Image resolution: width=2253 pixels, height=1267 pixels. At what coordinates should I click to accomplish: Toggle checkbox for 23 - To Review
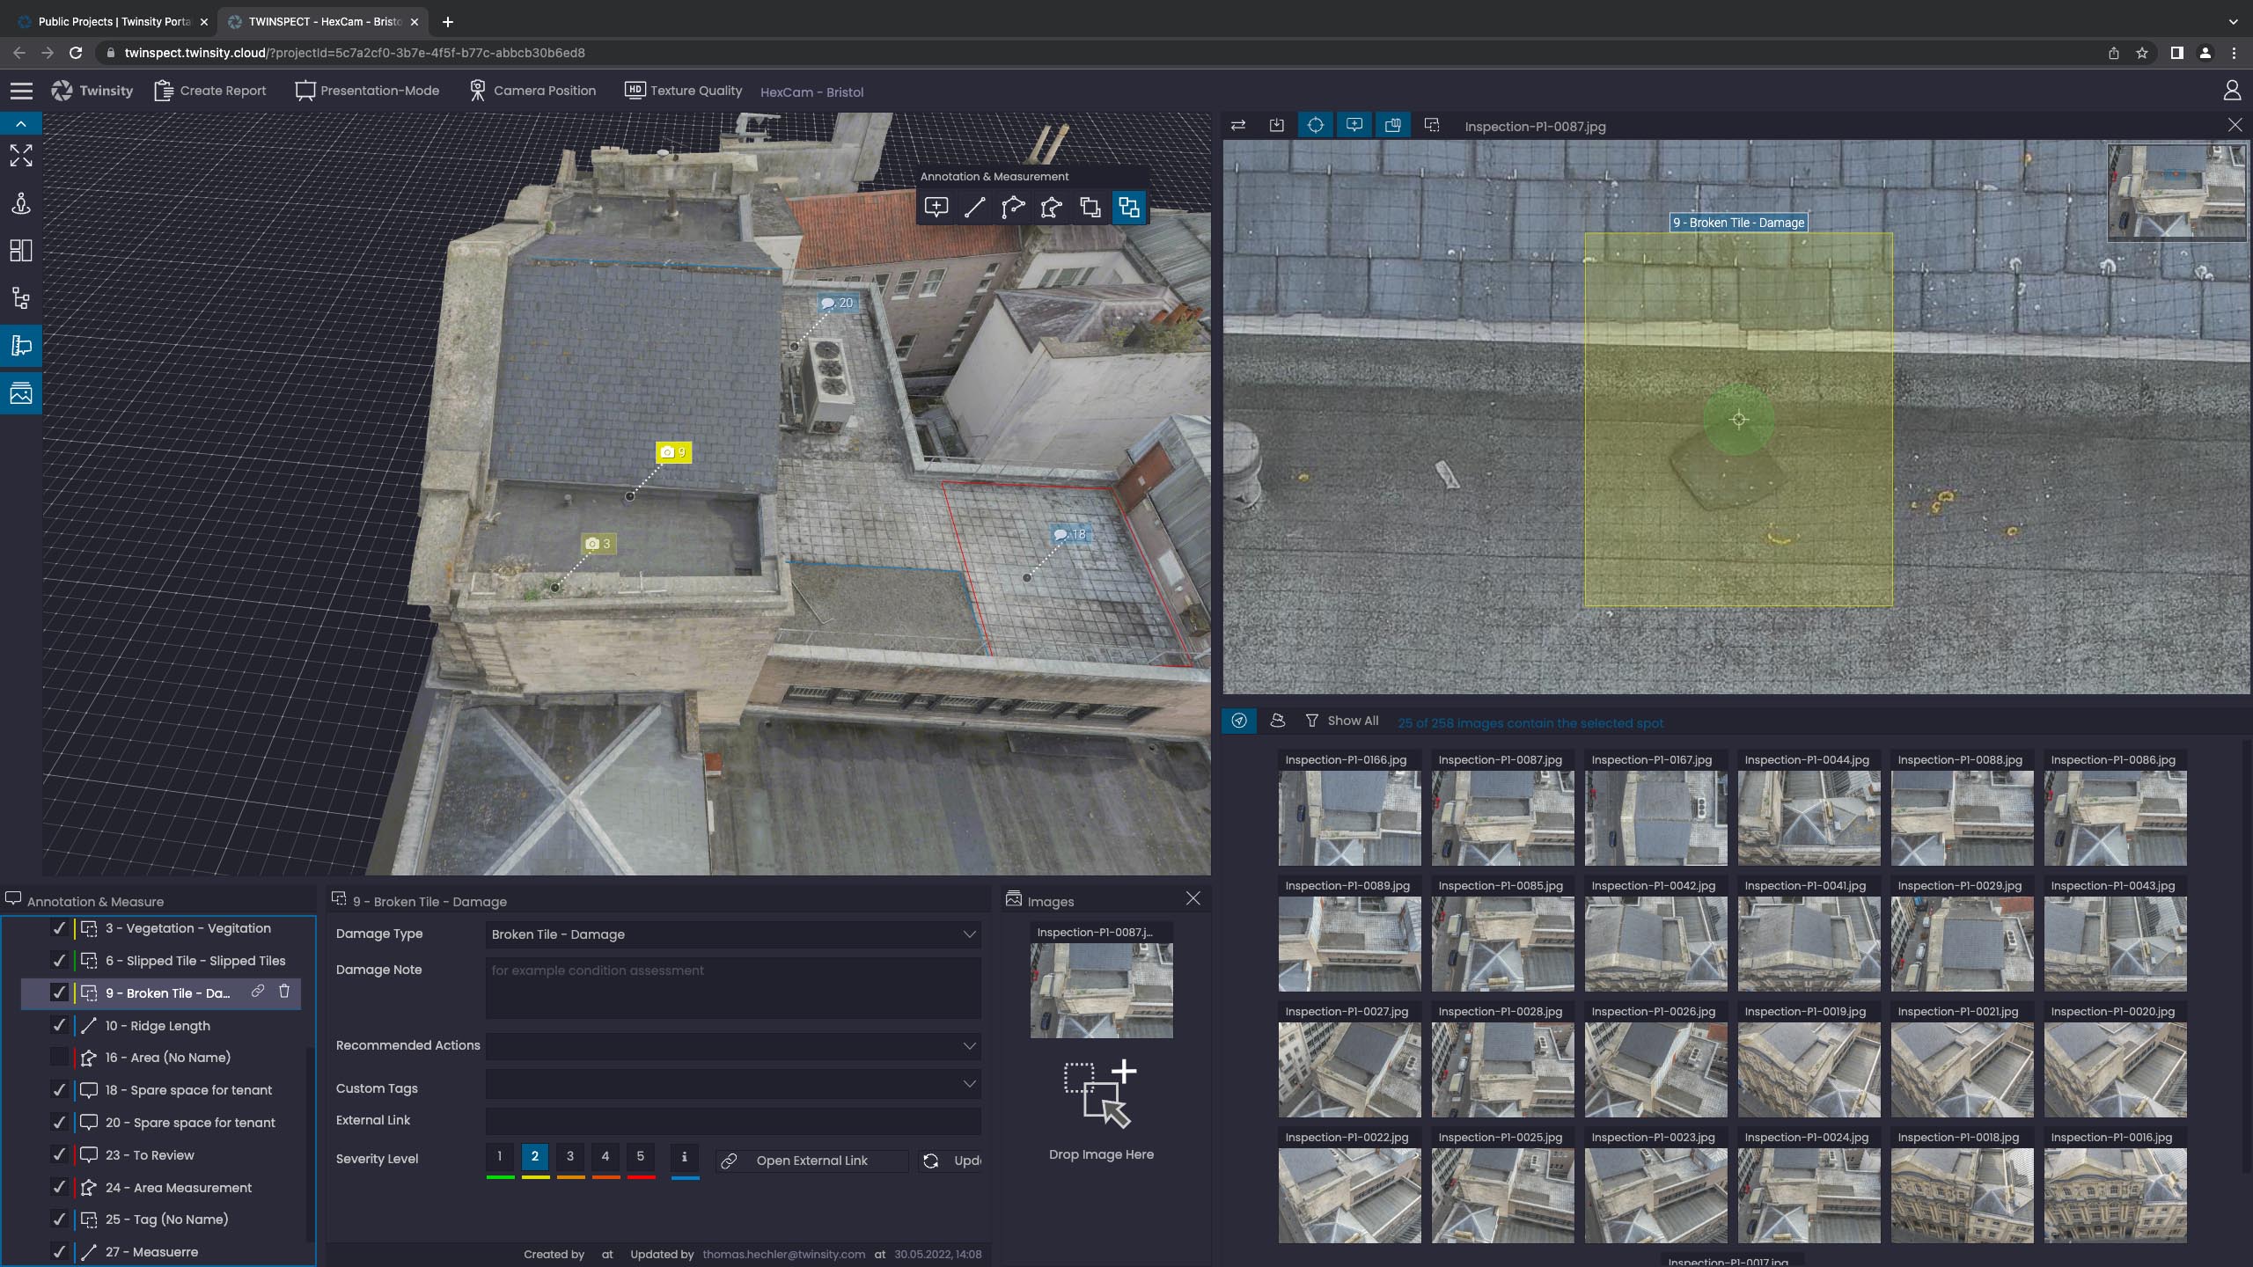[x=59, y=1154]
